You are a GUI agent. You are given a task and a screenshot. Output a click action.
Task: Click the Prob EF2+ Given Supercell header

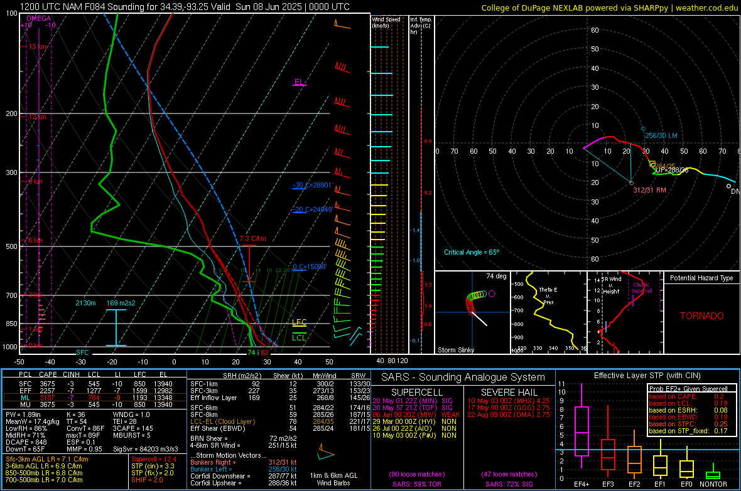[x=688, y=389]
